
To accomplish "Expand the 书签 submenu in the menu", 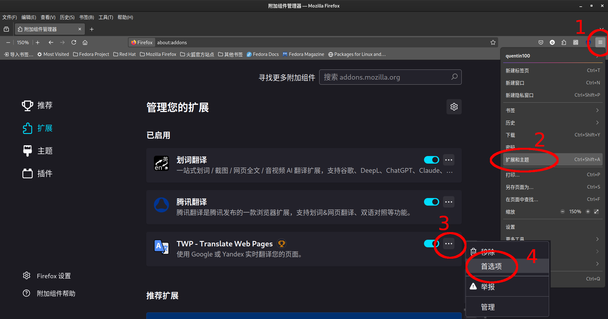I will [x=553, y=110].
